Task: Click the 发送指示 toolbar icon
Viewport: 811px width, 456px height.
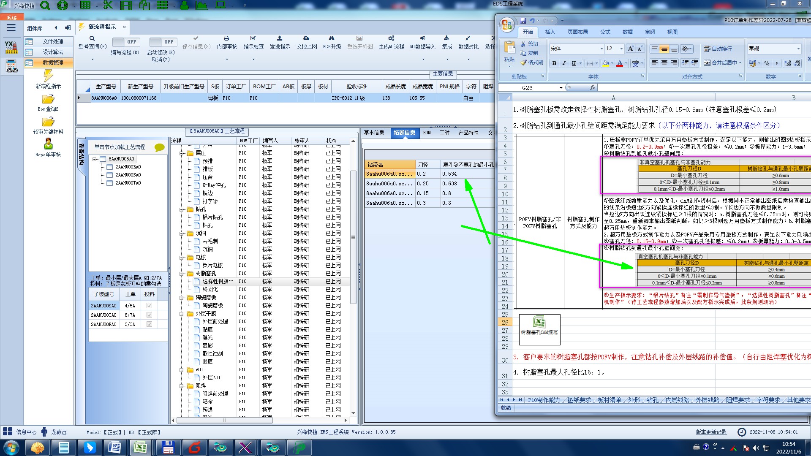Action: point(280,38)
